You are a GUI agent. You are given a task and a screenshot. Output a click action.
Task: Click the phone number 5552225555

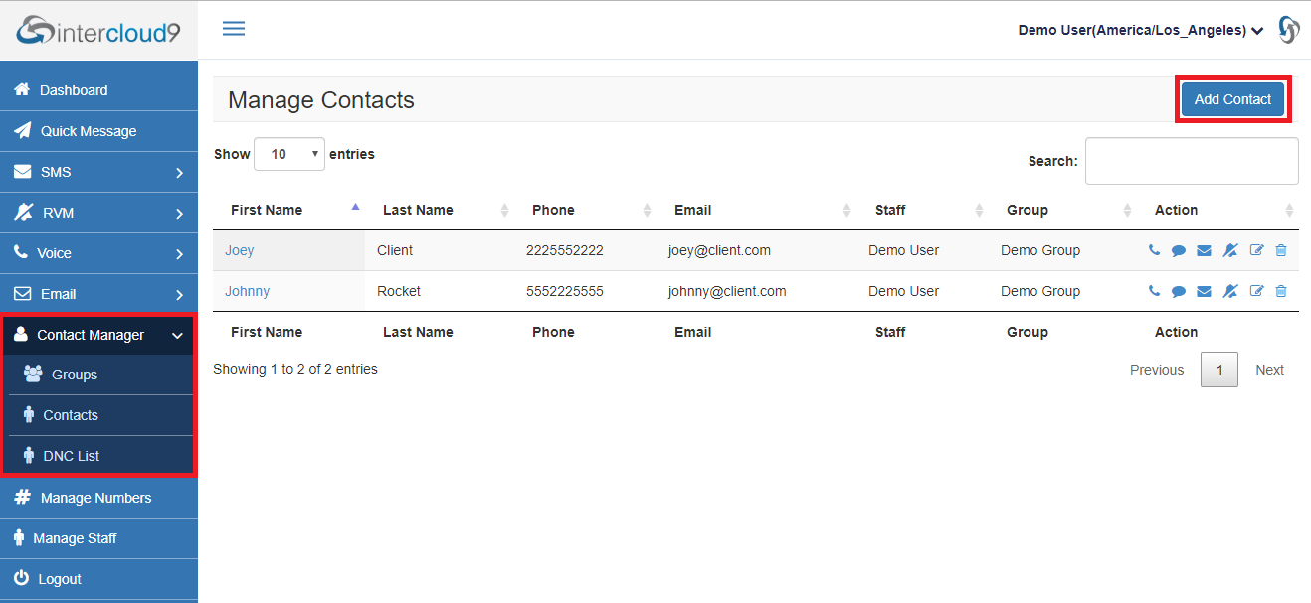(565, 291)
